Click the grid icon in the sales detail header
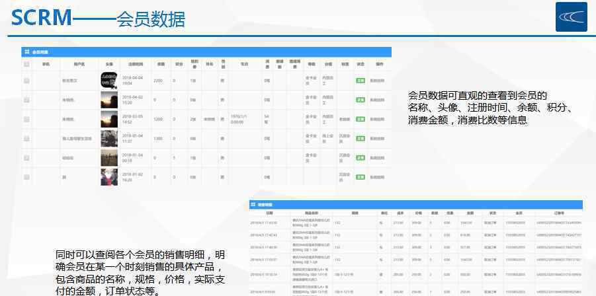596x296 pixels. point(253,205)
